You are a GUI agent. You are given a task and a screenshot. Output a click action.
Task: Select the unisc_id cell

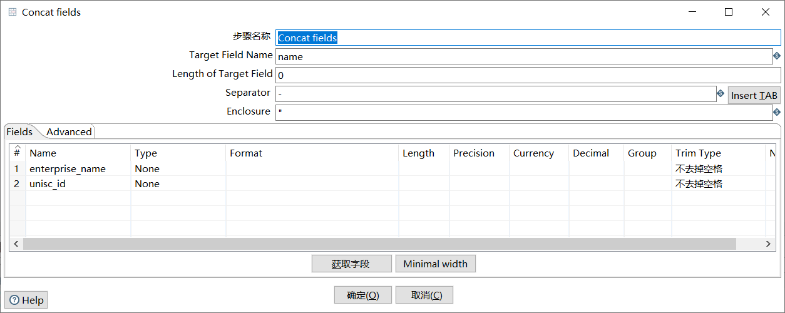pos(78,184)
